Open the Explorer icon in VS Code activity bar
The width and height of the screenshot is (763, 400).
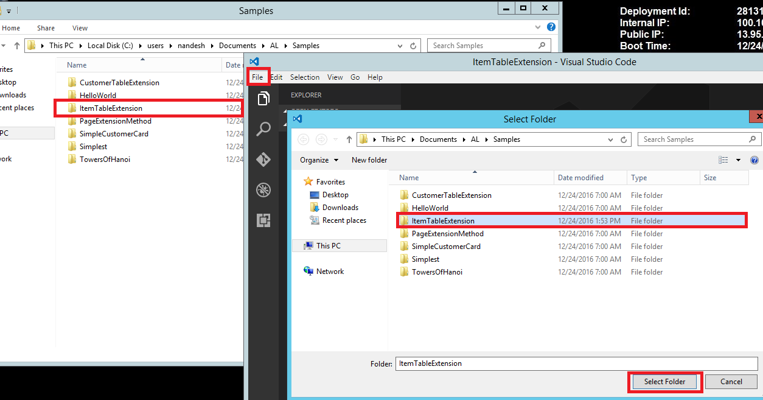(263, 99)
